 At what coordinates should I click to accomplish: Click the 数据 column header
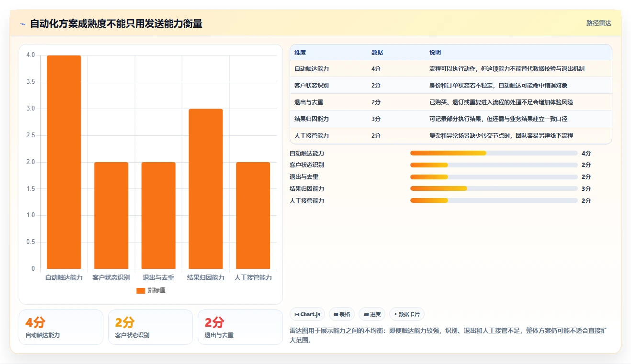[x=377, y=53]
